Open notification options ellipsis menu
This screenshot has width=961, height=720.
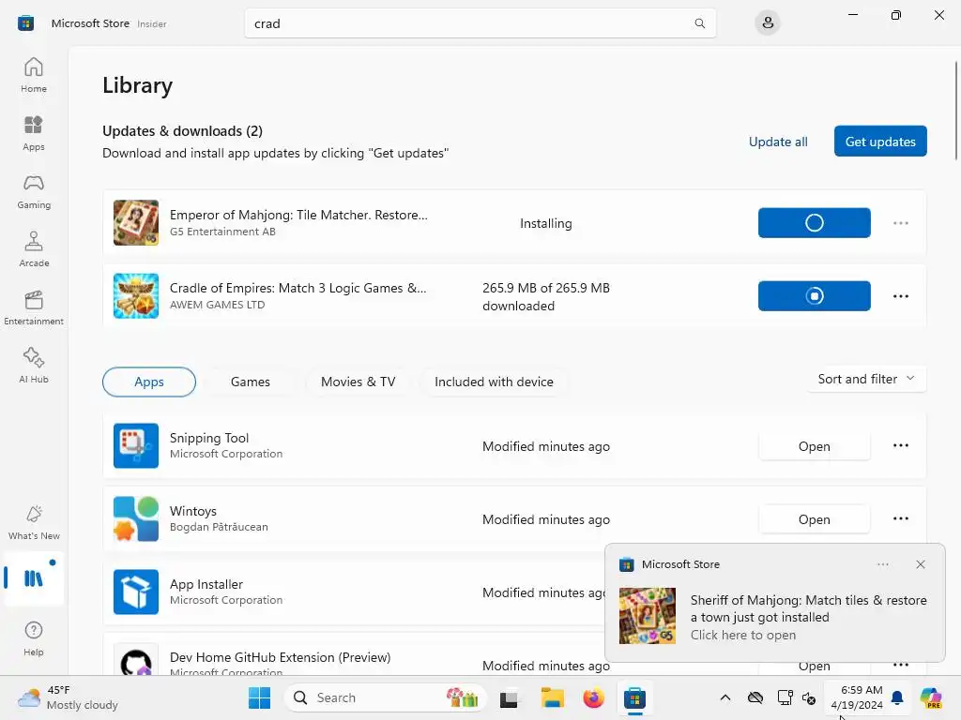[x=882, y=564]
